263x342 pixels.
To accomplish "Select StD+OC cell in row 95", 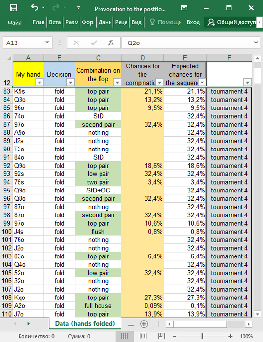I will (x=98, y=191).
